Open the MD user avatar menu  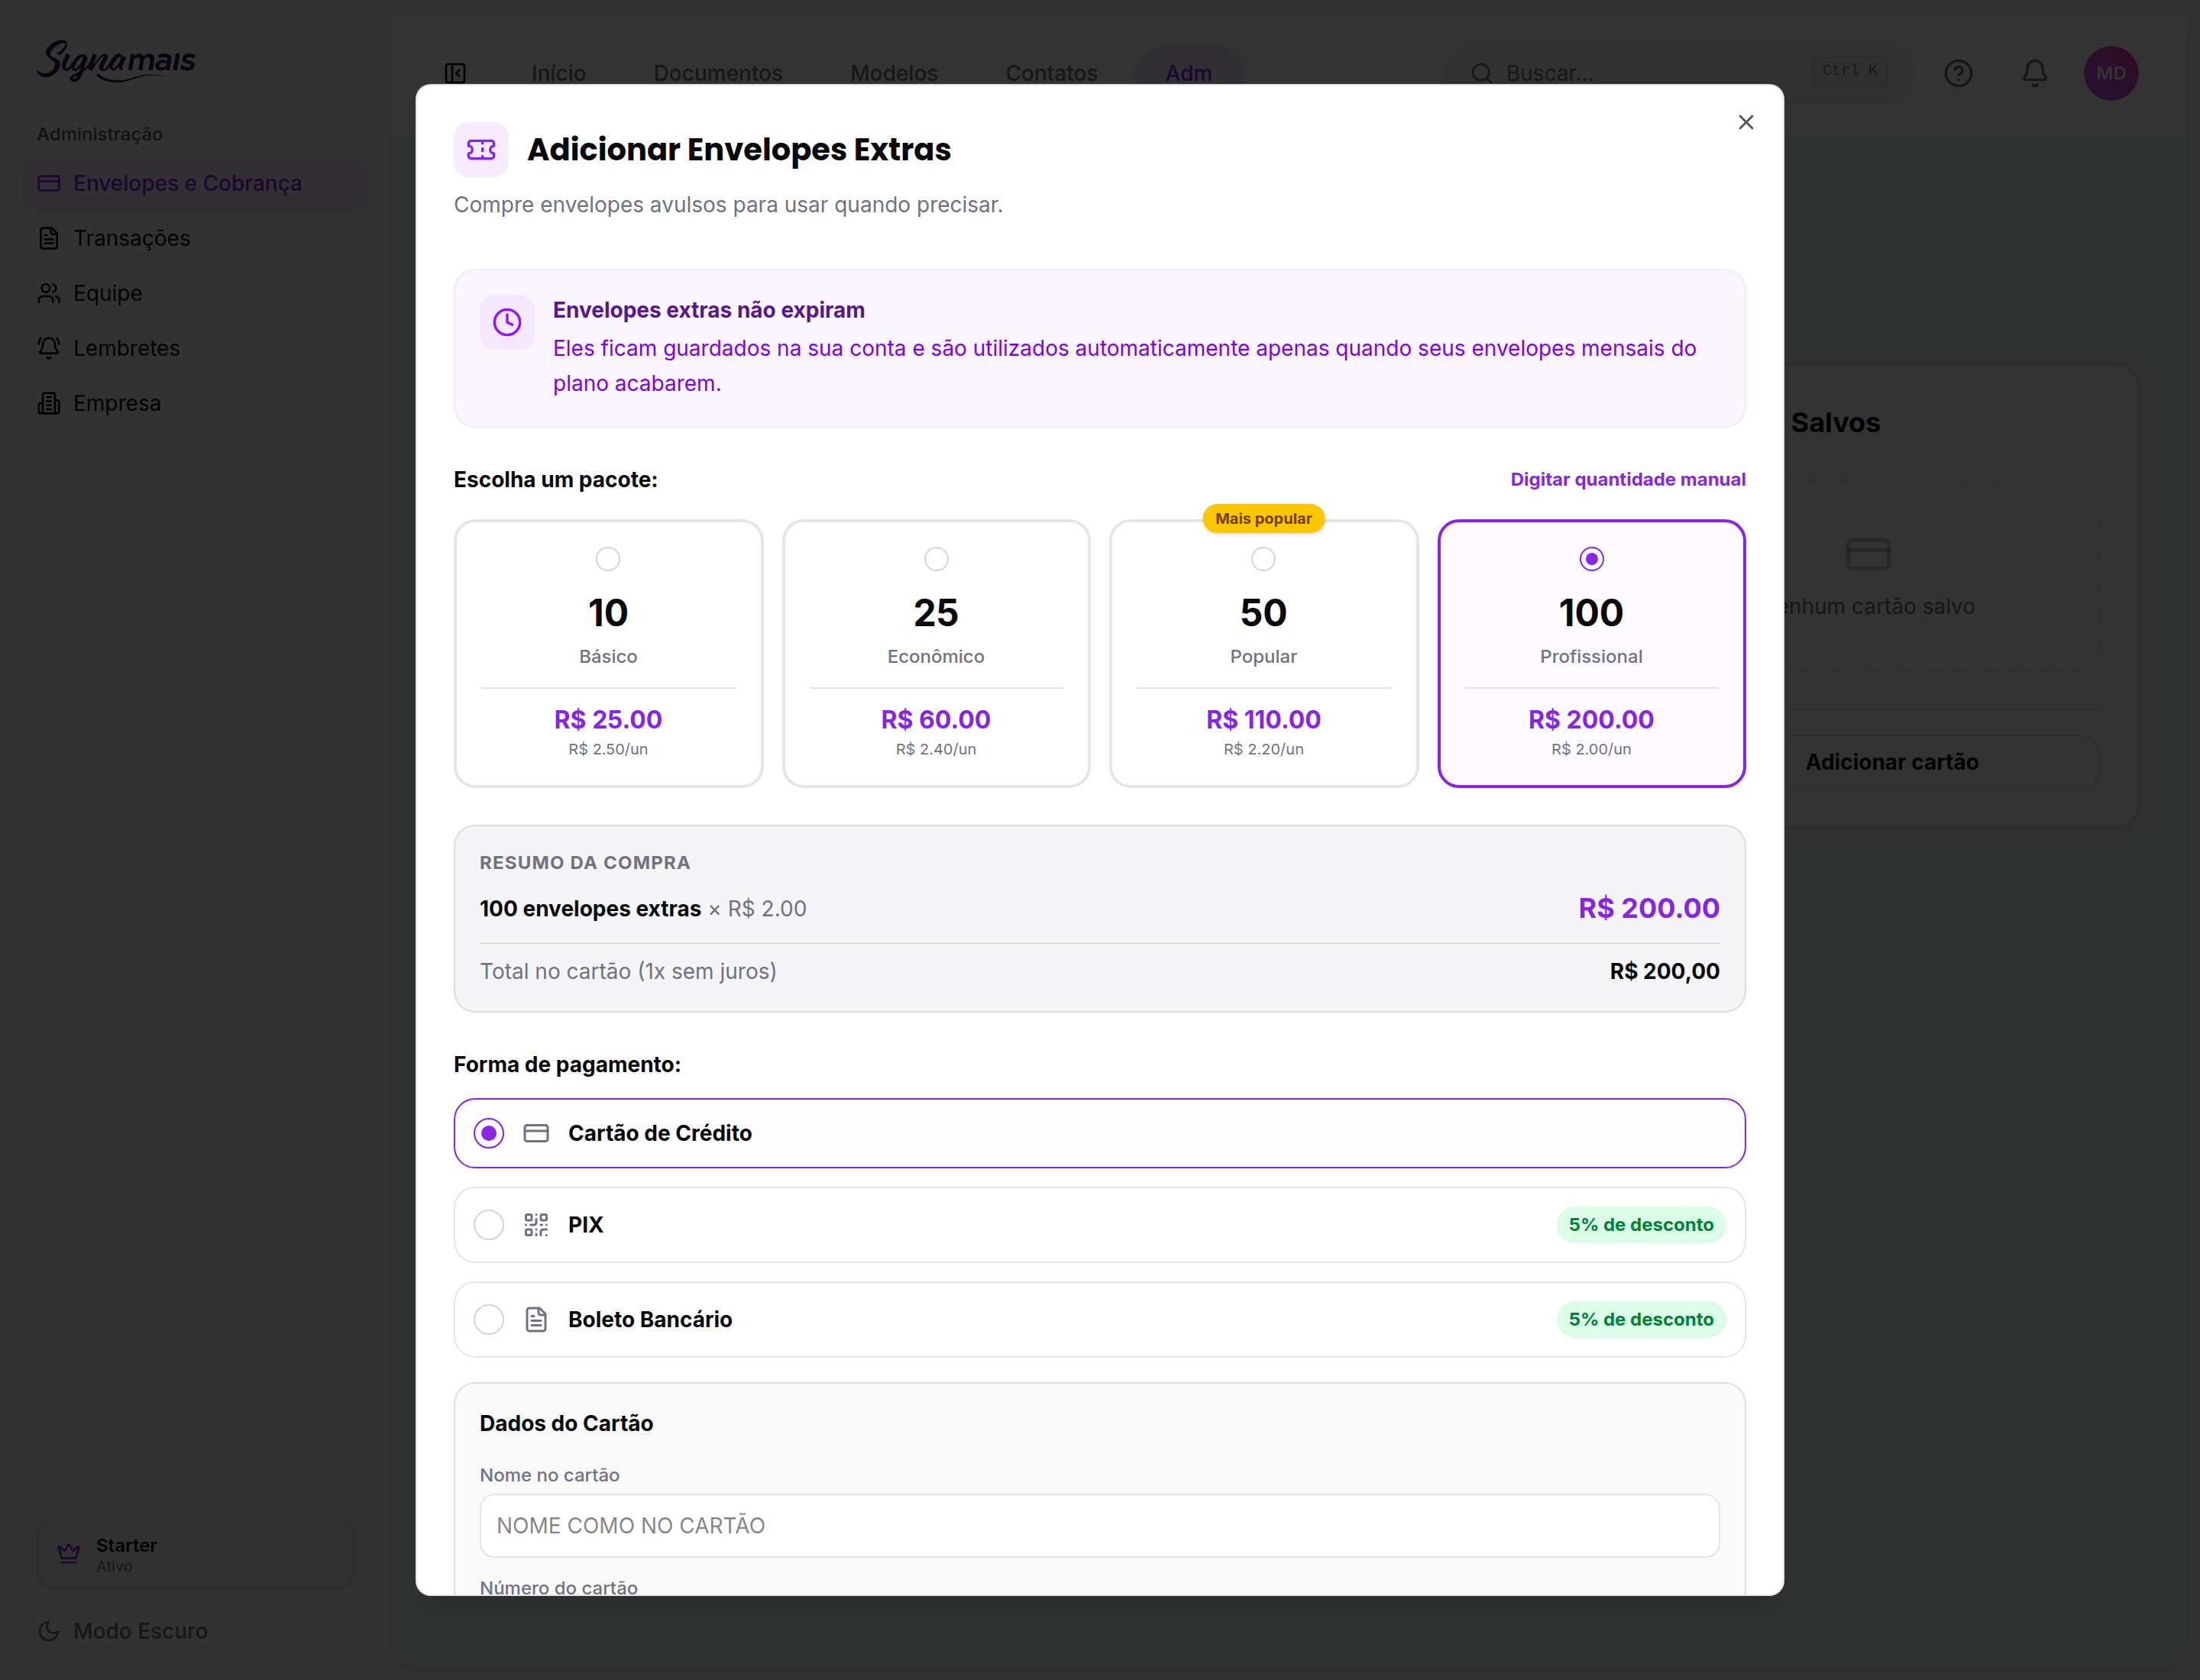point(2111,73)
